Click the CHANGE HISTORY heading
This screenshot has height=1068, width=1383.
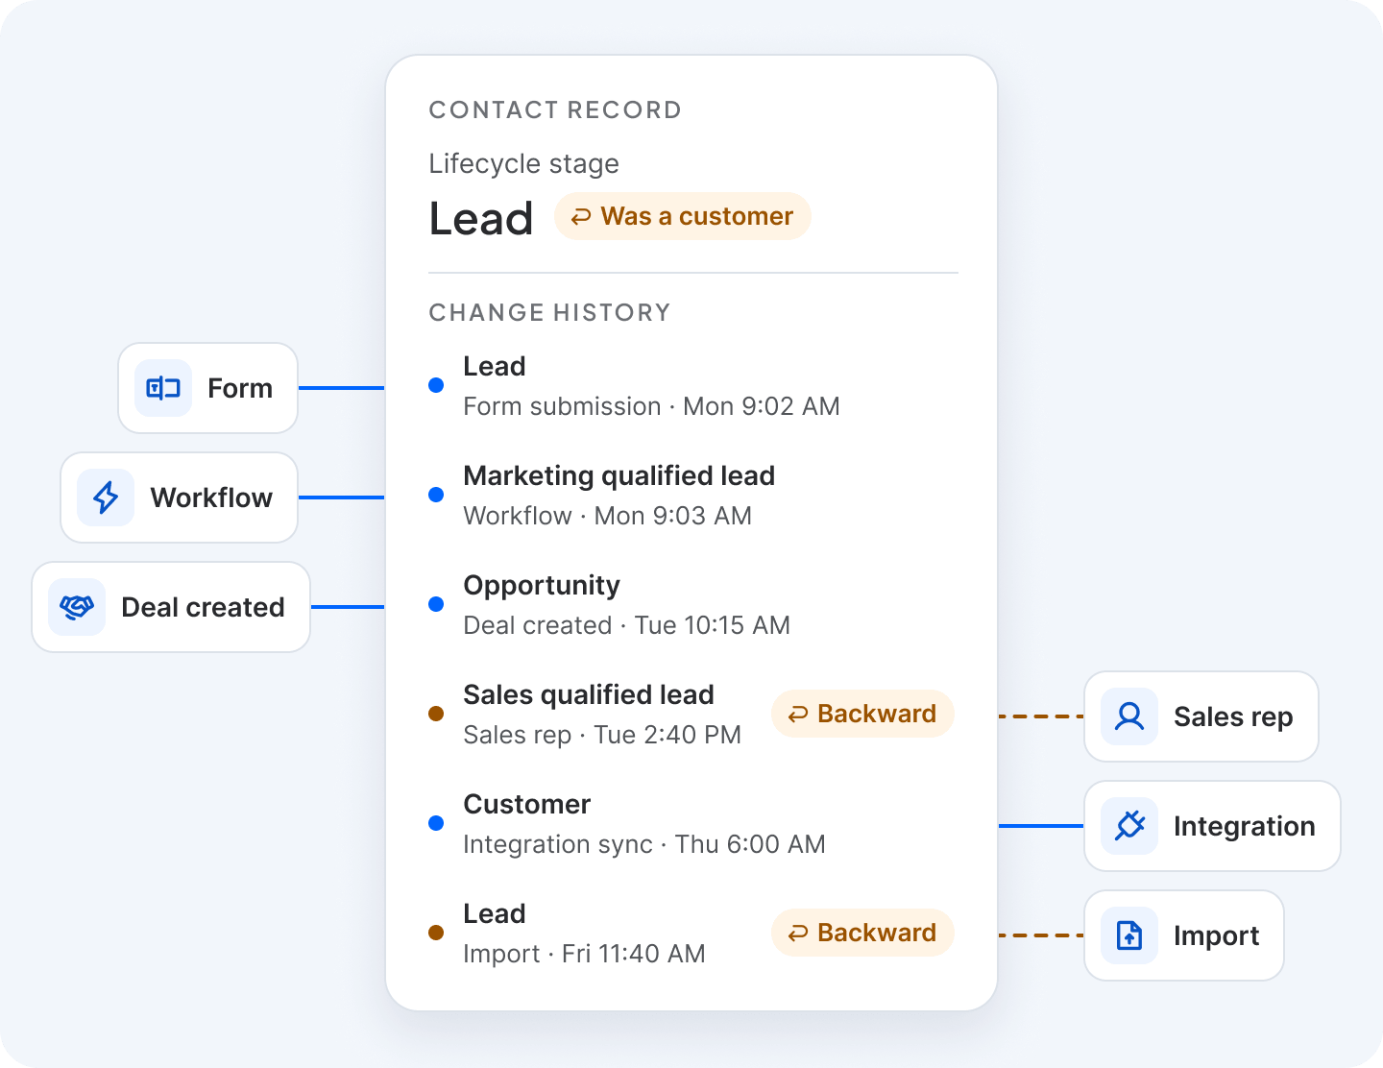[549, 313]
